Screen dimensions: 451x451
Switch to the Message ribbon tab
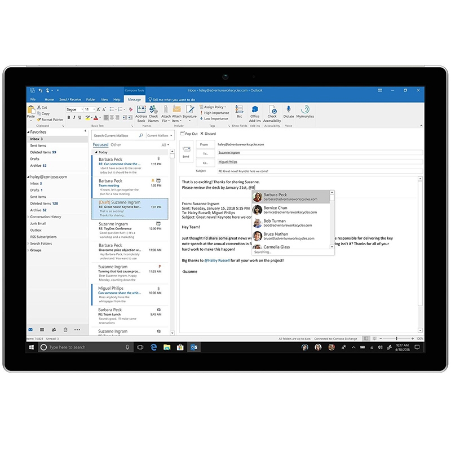[x=135, y=99]
